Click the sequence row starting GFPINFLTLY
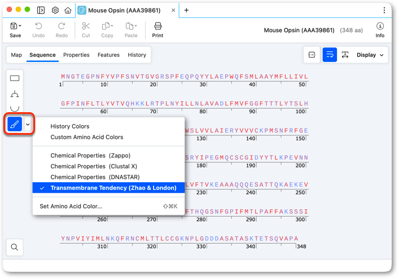Screen dimensions: 403x278 185,103
